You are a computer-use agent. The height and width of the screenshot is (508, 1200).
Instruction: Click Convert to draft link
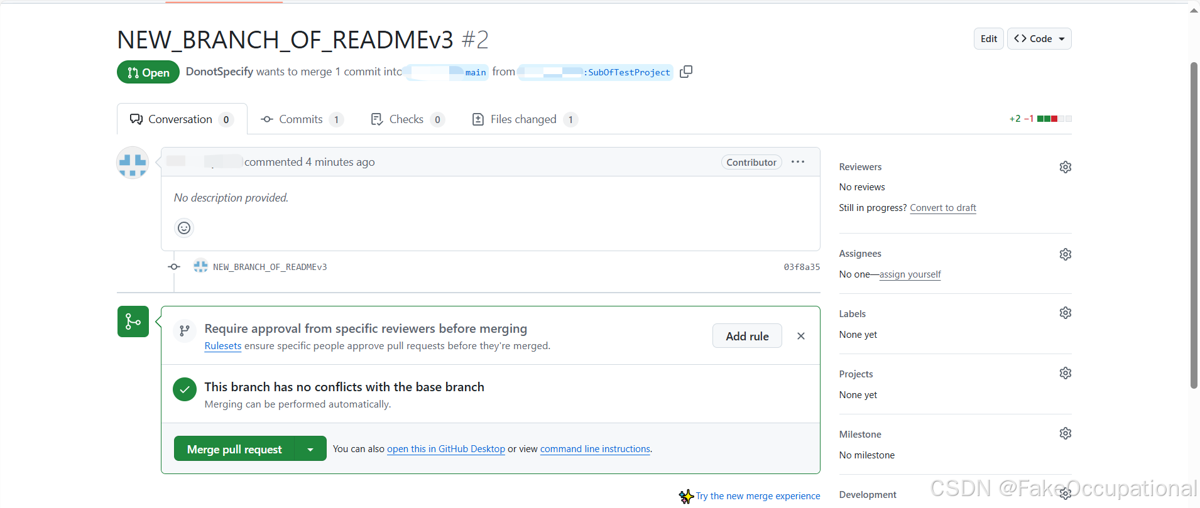pos(943,208)
